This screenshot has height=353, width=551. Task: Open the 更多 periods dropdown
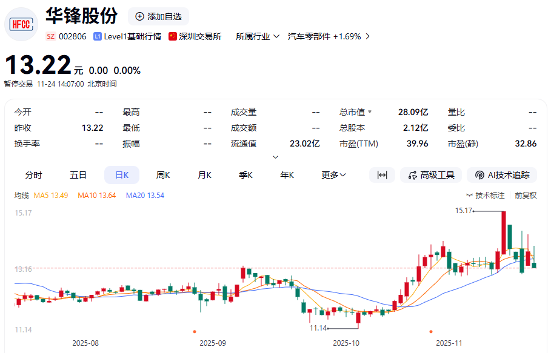click(x=333, y=175)
